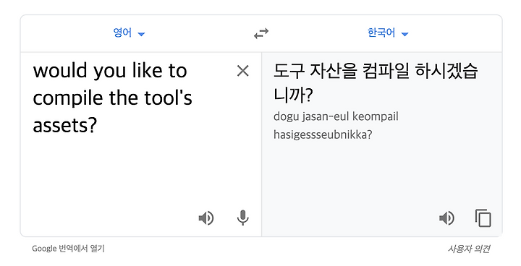Open the 영어 source language dropdown

pyautogui.click(x=129, y=33)
